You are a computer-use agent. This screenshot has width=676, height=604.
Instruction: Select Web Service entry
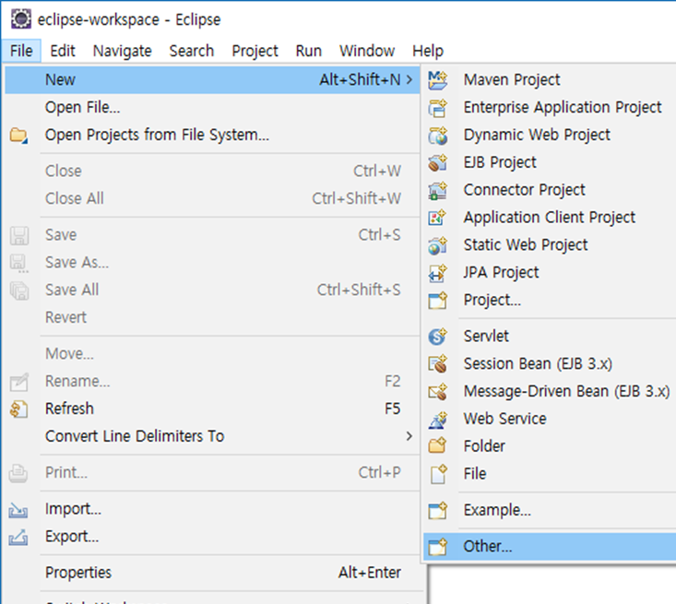[550, 419]
